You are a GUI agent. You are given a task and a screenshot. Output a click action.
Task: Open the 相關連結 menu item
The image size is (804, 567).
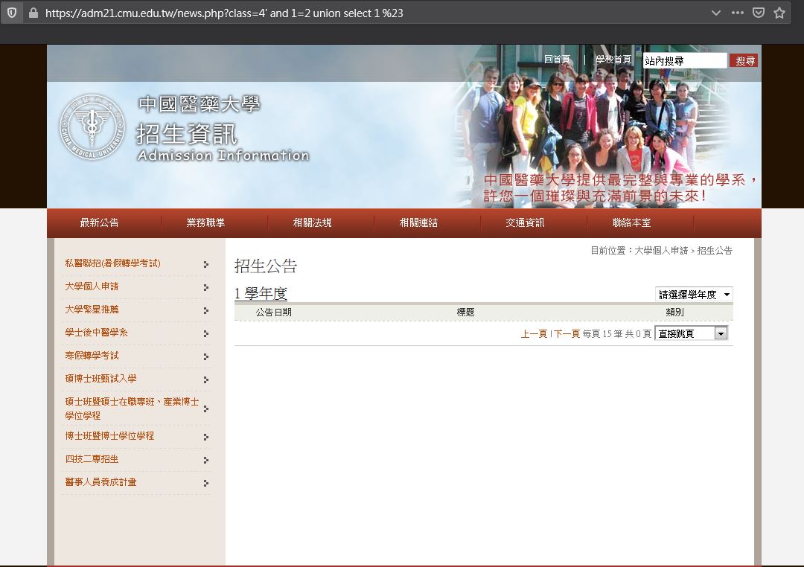[x=418, y=222]
